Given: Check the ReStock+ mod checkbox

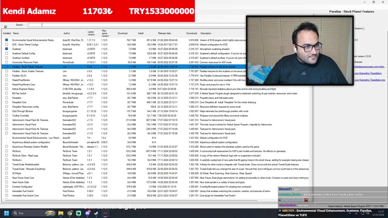Looking at the screenshot, I should (7, 160).
